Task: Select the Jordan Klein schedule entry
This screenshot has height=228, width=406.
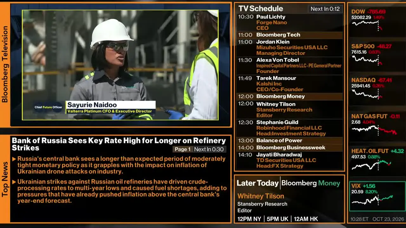Action: click(x=290, y=47)
